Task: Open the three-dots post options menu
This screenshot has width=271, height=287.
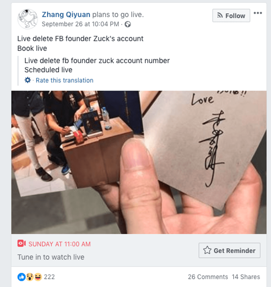Action: pos(258,13)
